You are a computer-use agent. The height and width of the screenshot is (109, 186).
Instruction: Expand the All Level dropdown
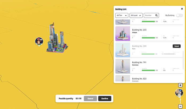coord(136,16)
